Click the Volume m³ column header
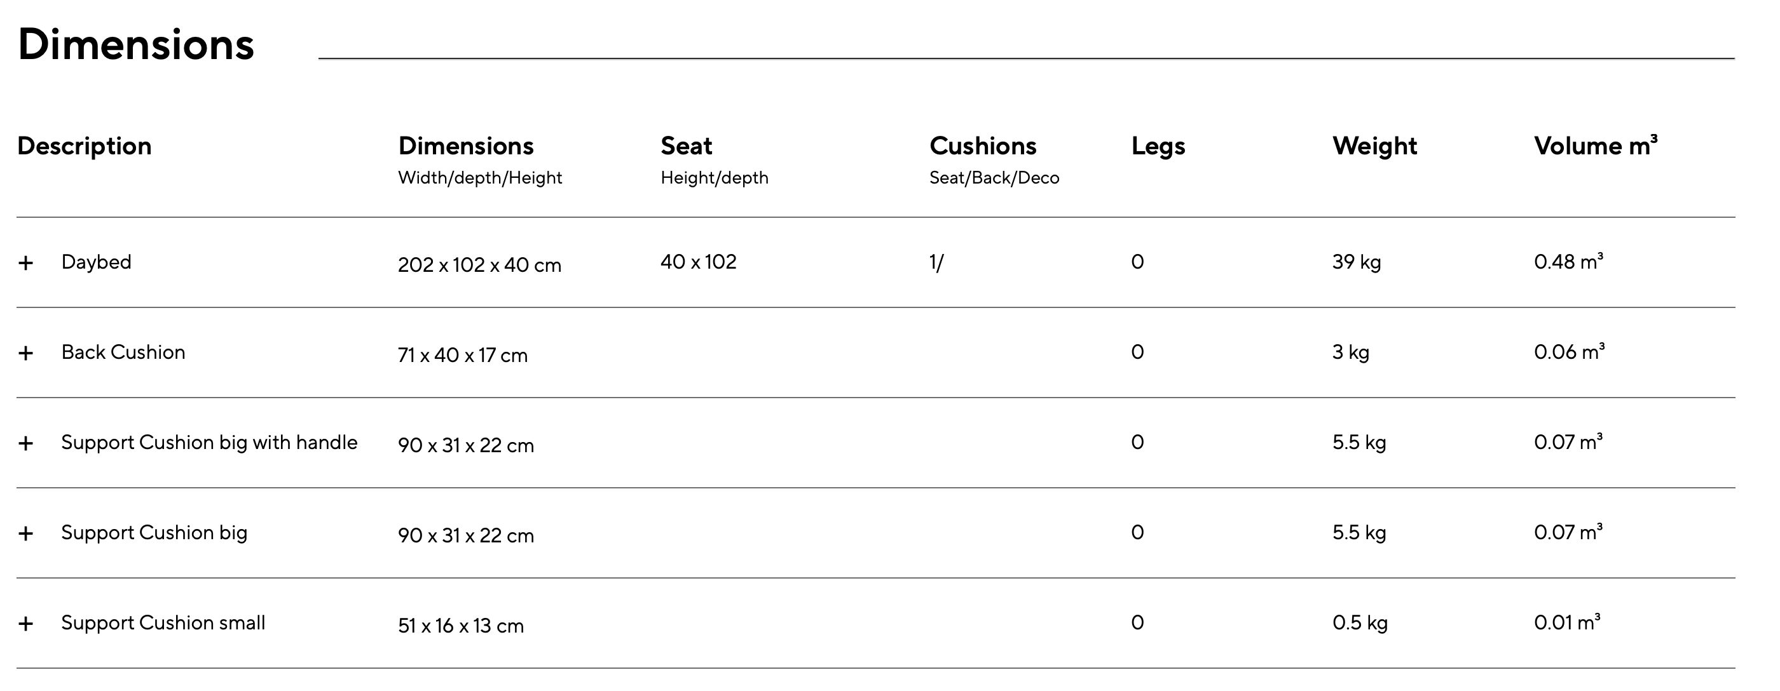 point(1596,145)
